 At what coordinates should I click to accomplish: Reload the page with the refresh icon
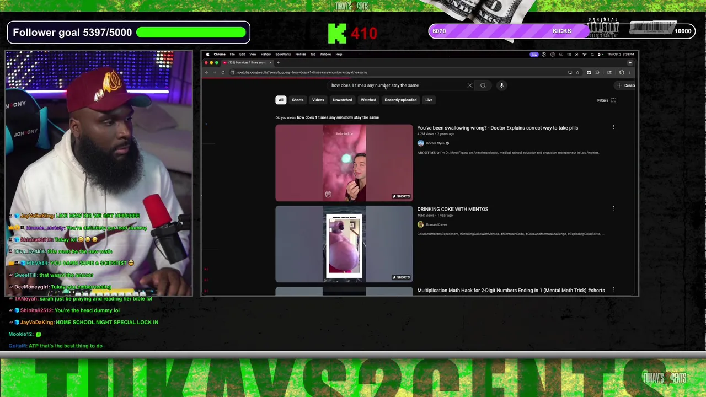pos(223,72)
